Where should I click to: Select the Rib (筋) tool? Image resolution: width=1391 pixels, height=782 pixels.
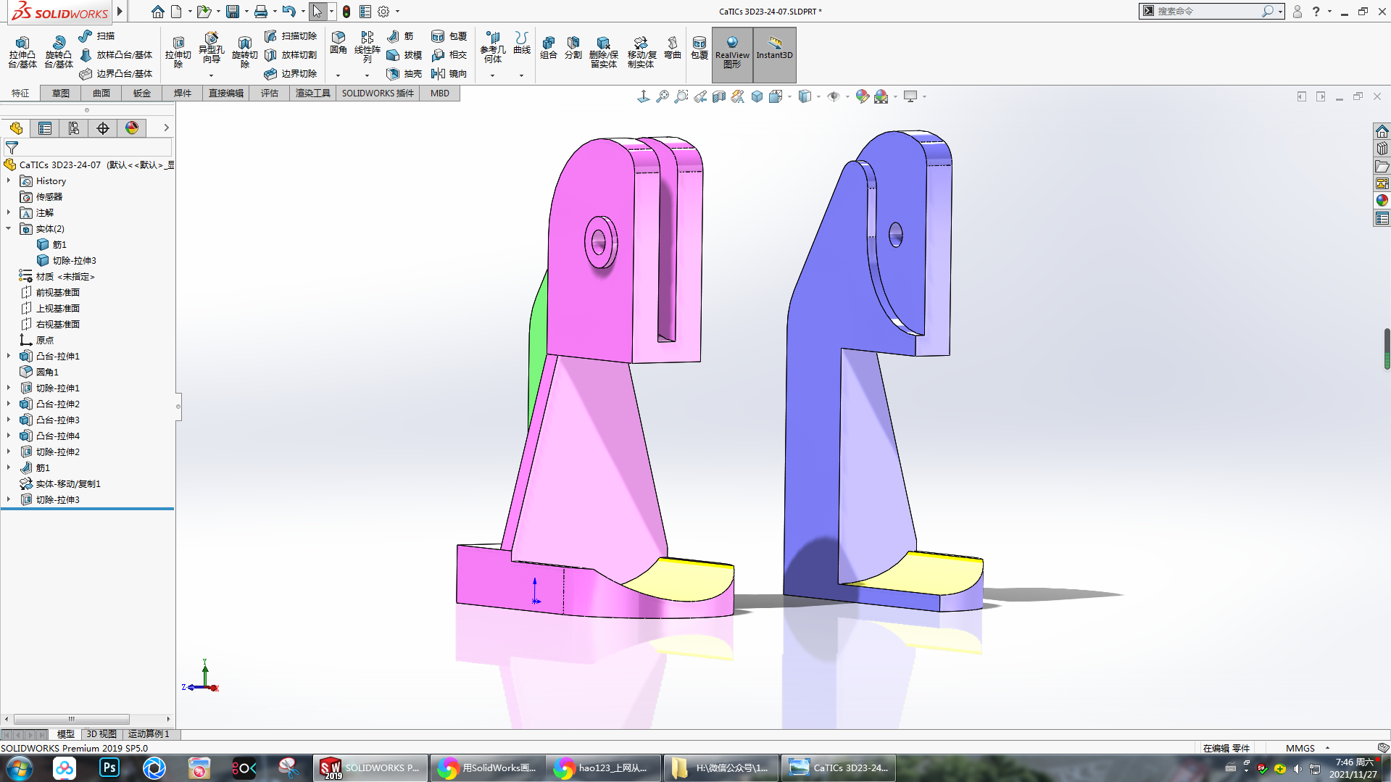coord(400,36)
